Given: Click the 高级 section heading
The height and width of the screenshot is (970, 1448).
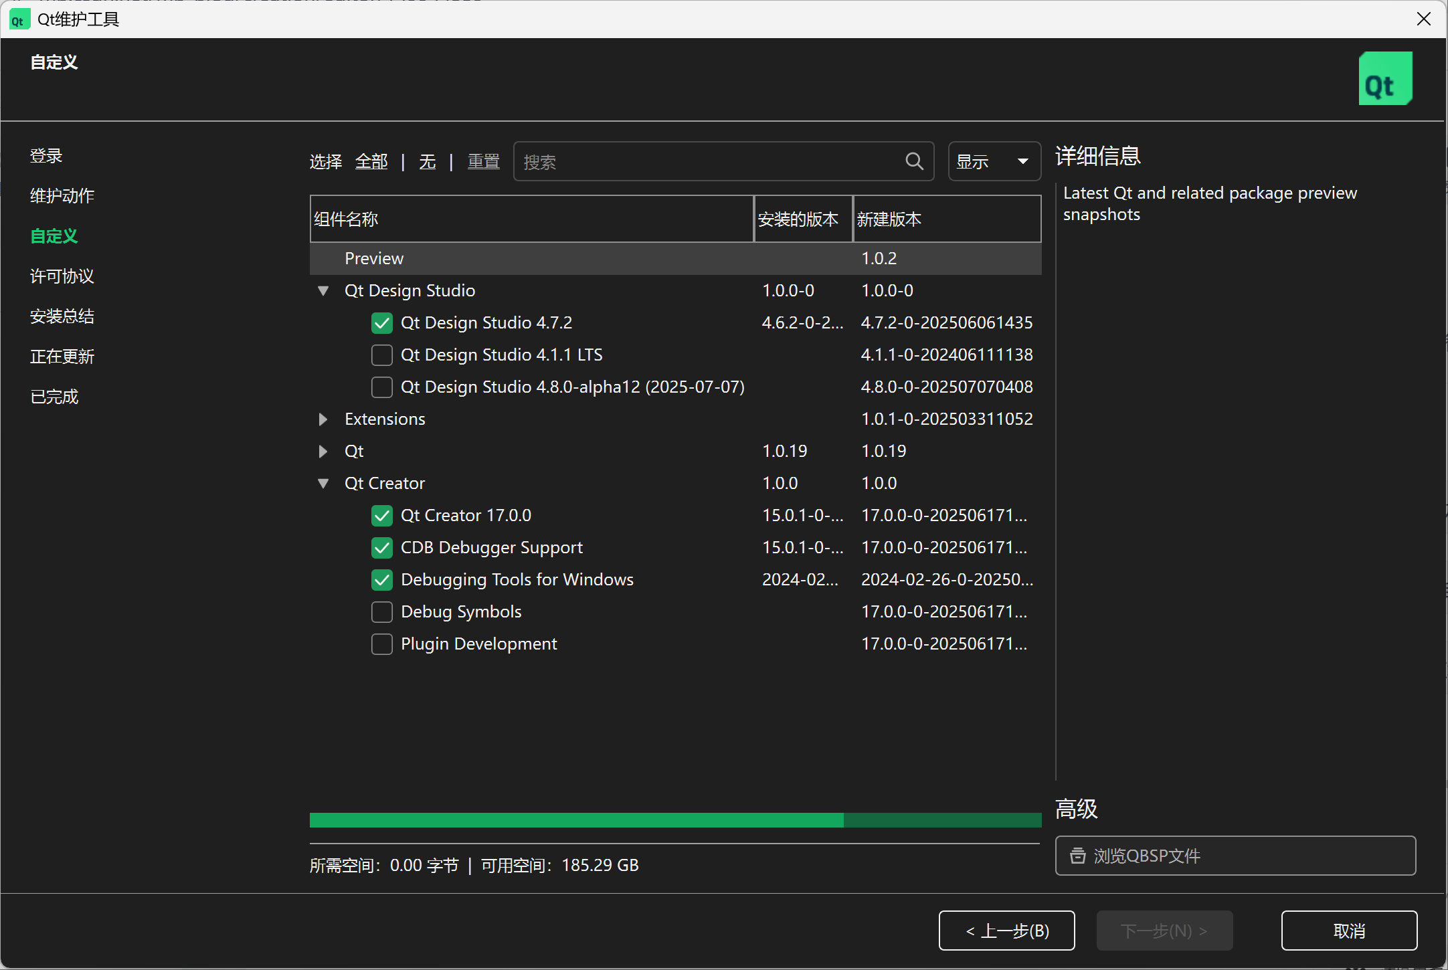Looking at the screenshot, I should pos(1077,809).
